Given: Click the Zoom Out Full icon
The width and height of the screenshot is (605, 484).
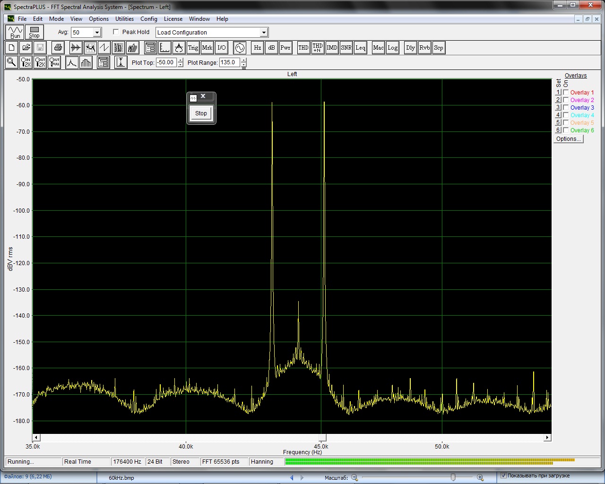Looking at the screenshot, I should click(x=54, y=62).
